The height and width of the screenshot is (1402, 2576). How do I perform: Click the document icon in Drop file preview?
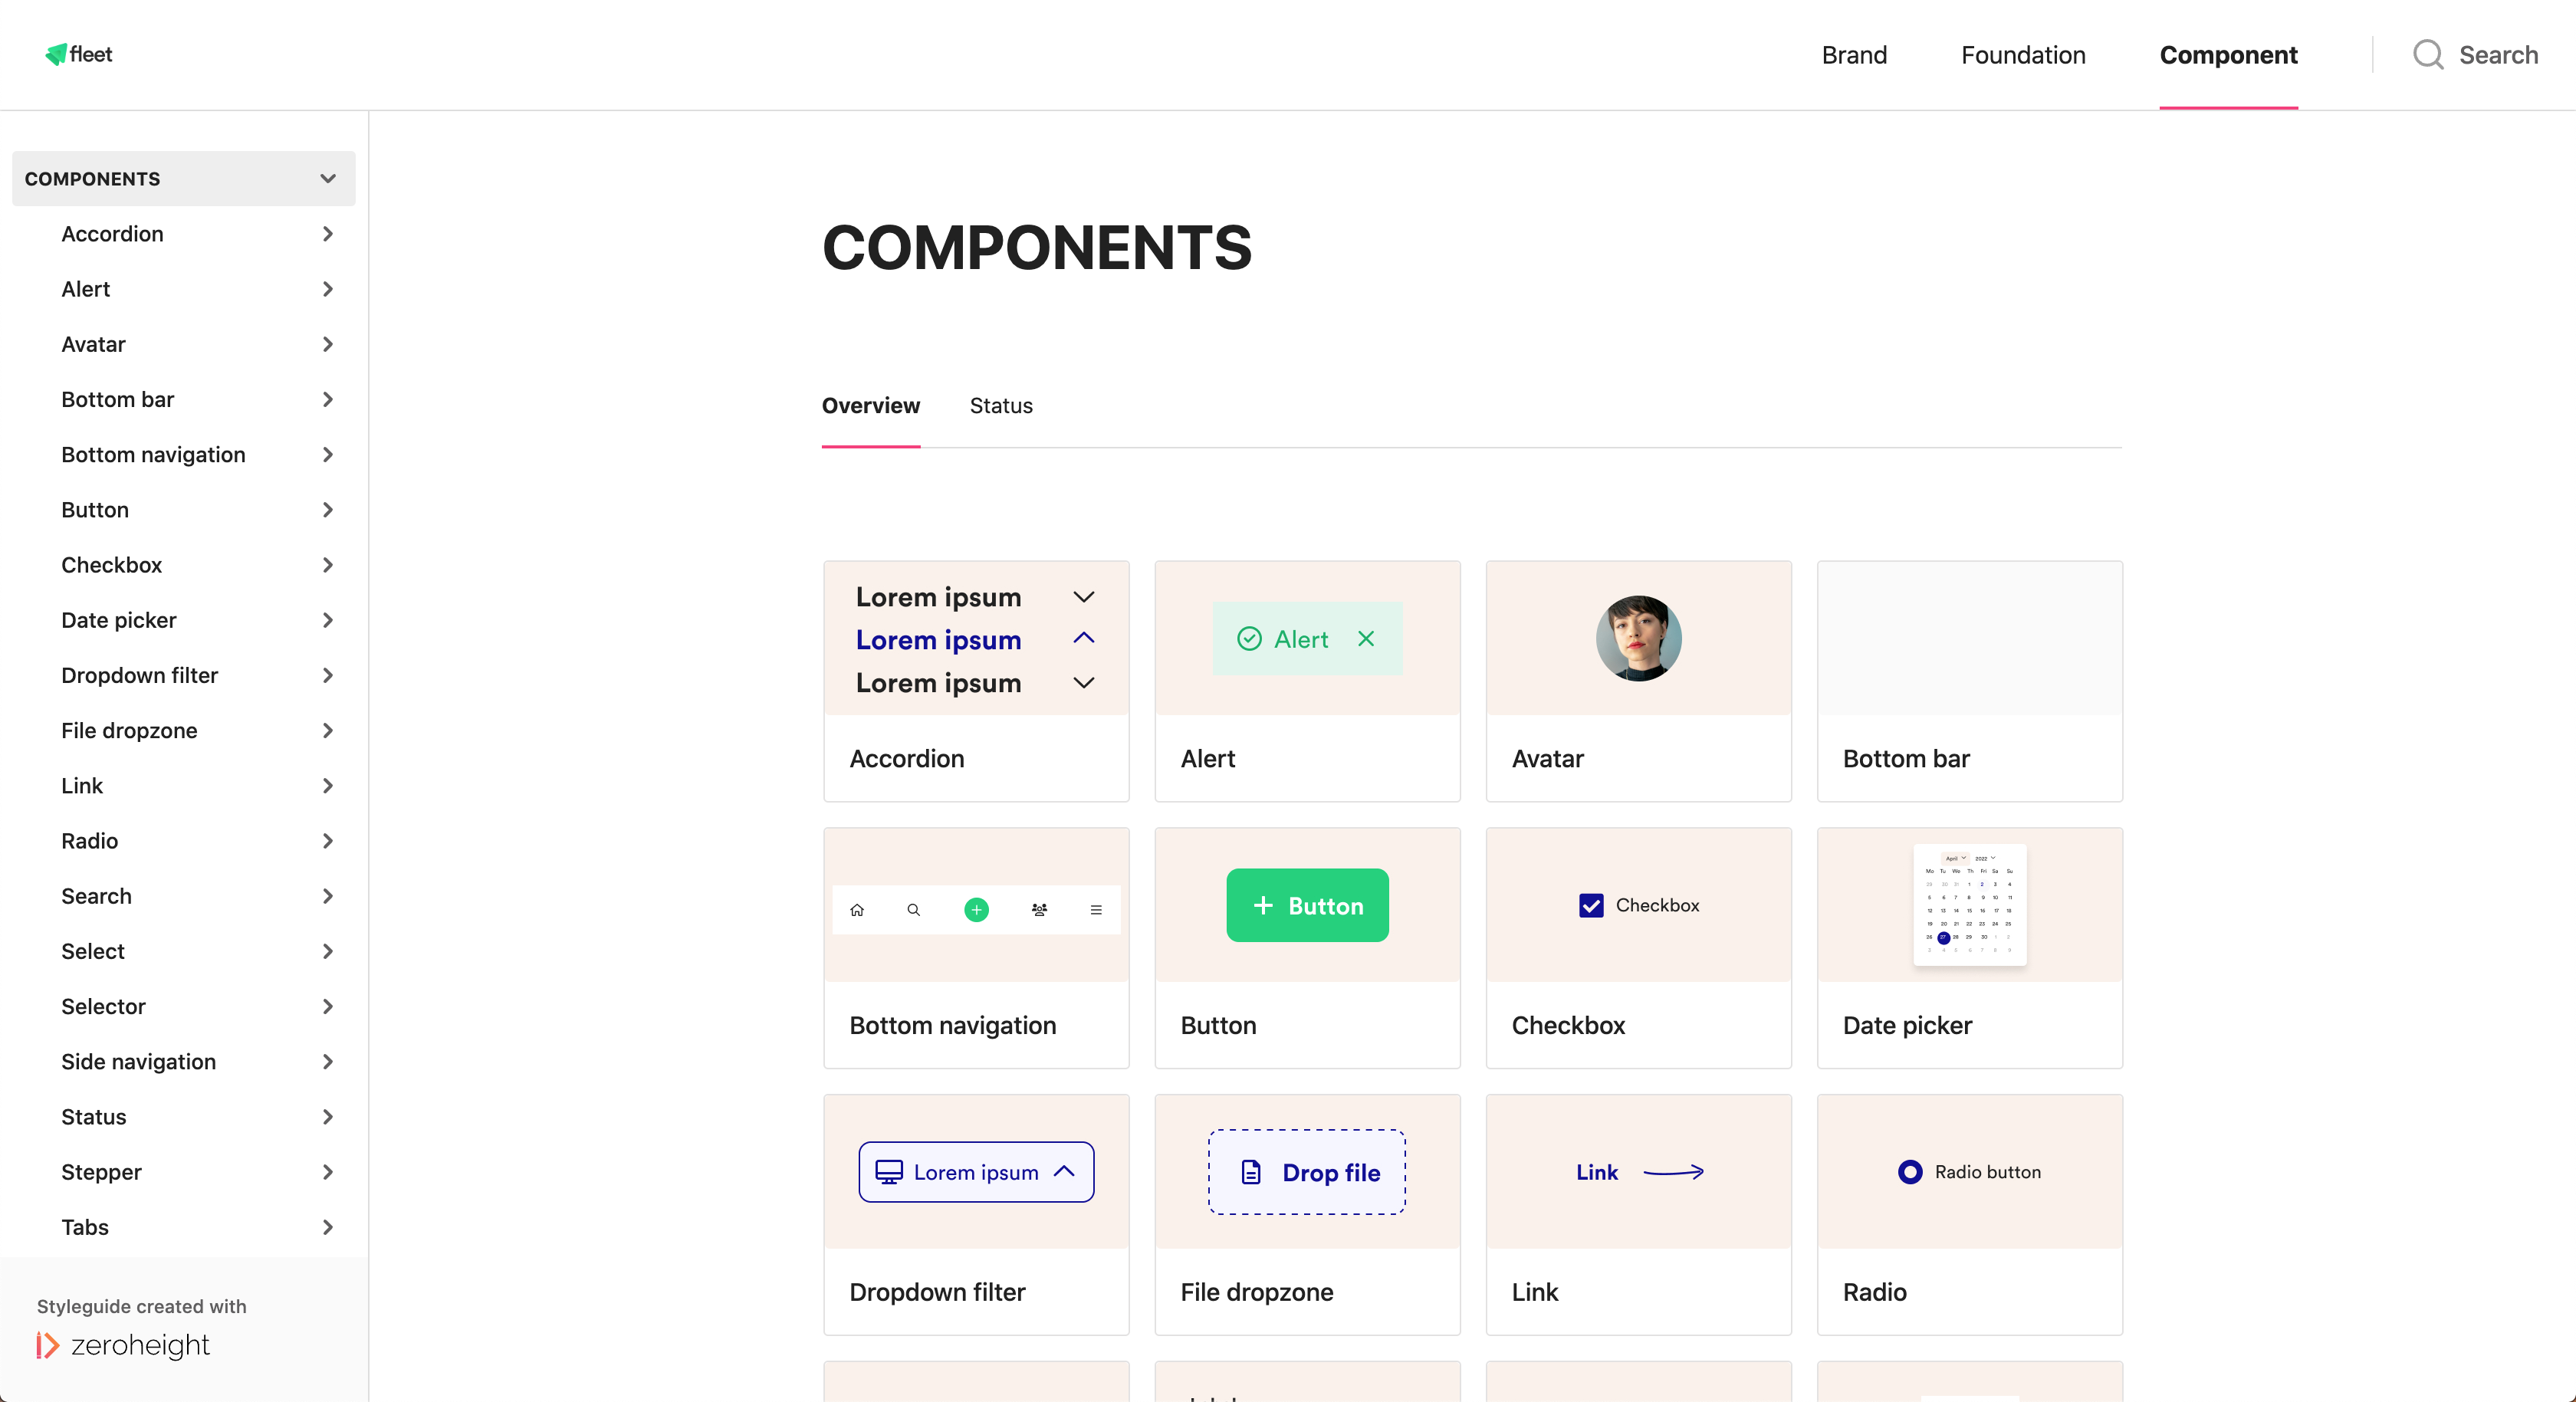pos(1250,1172)
